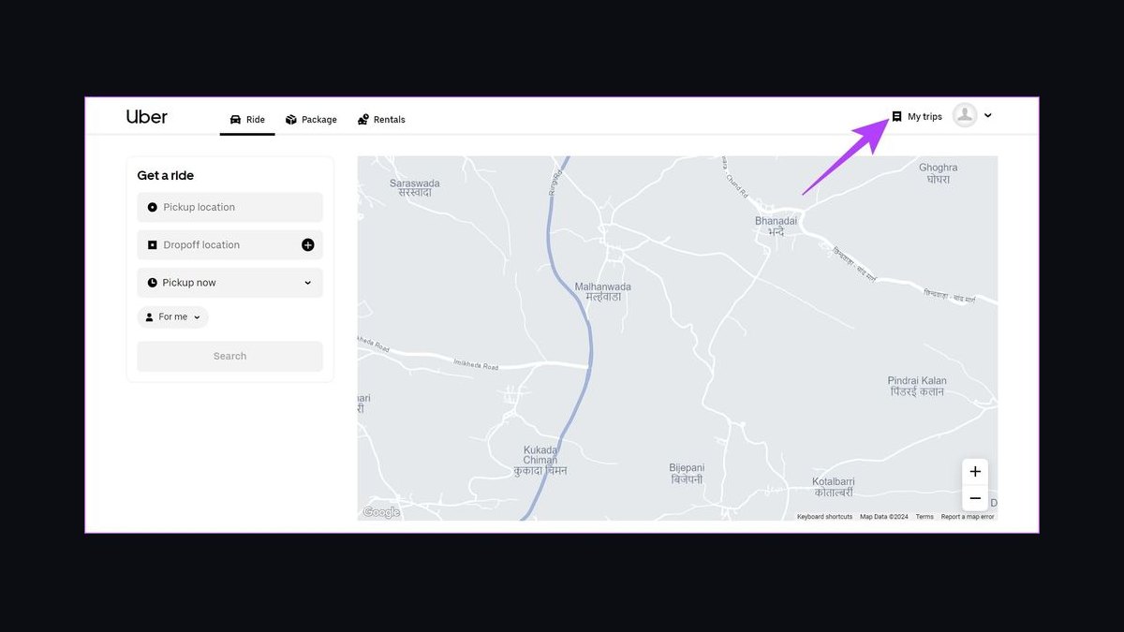The image size is (1124, 632).
Task: Click the profile avatar
Action: point(965,115)
